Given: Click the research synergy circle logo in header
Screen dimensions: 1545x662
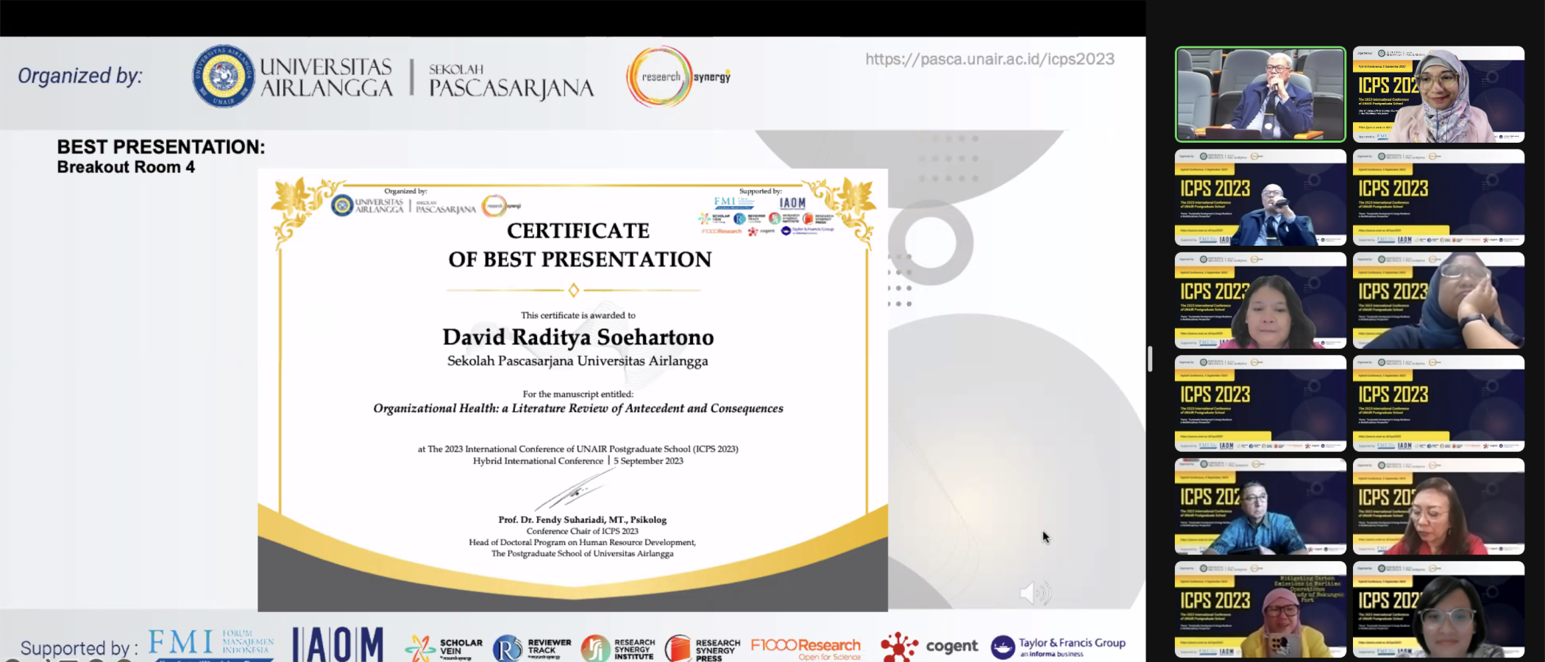Looking at the screenshot, I should coord(678,76).
